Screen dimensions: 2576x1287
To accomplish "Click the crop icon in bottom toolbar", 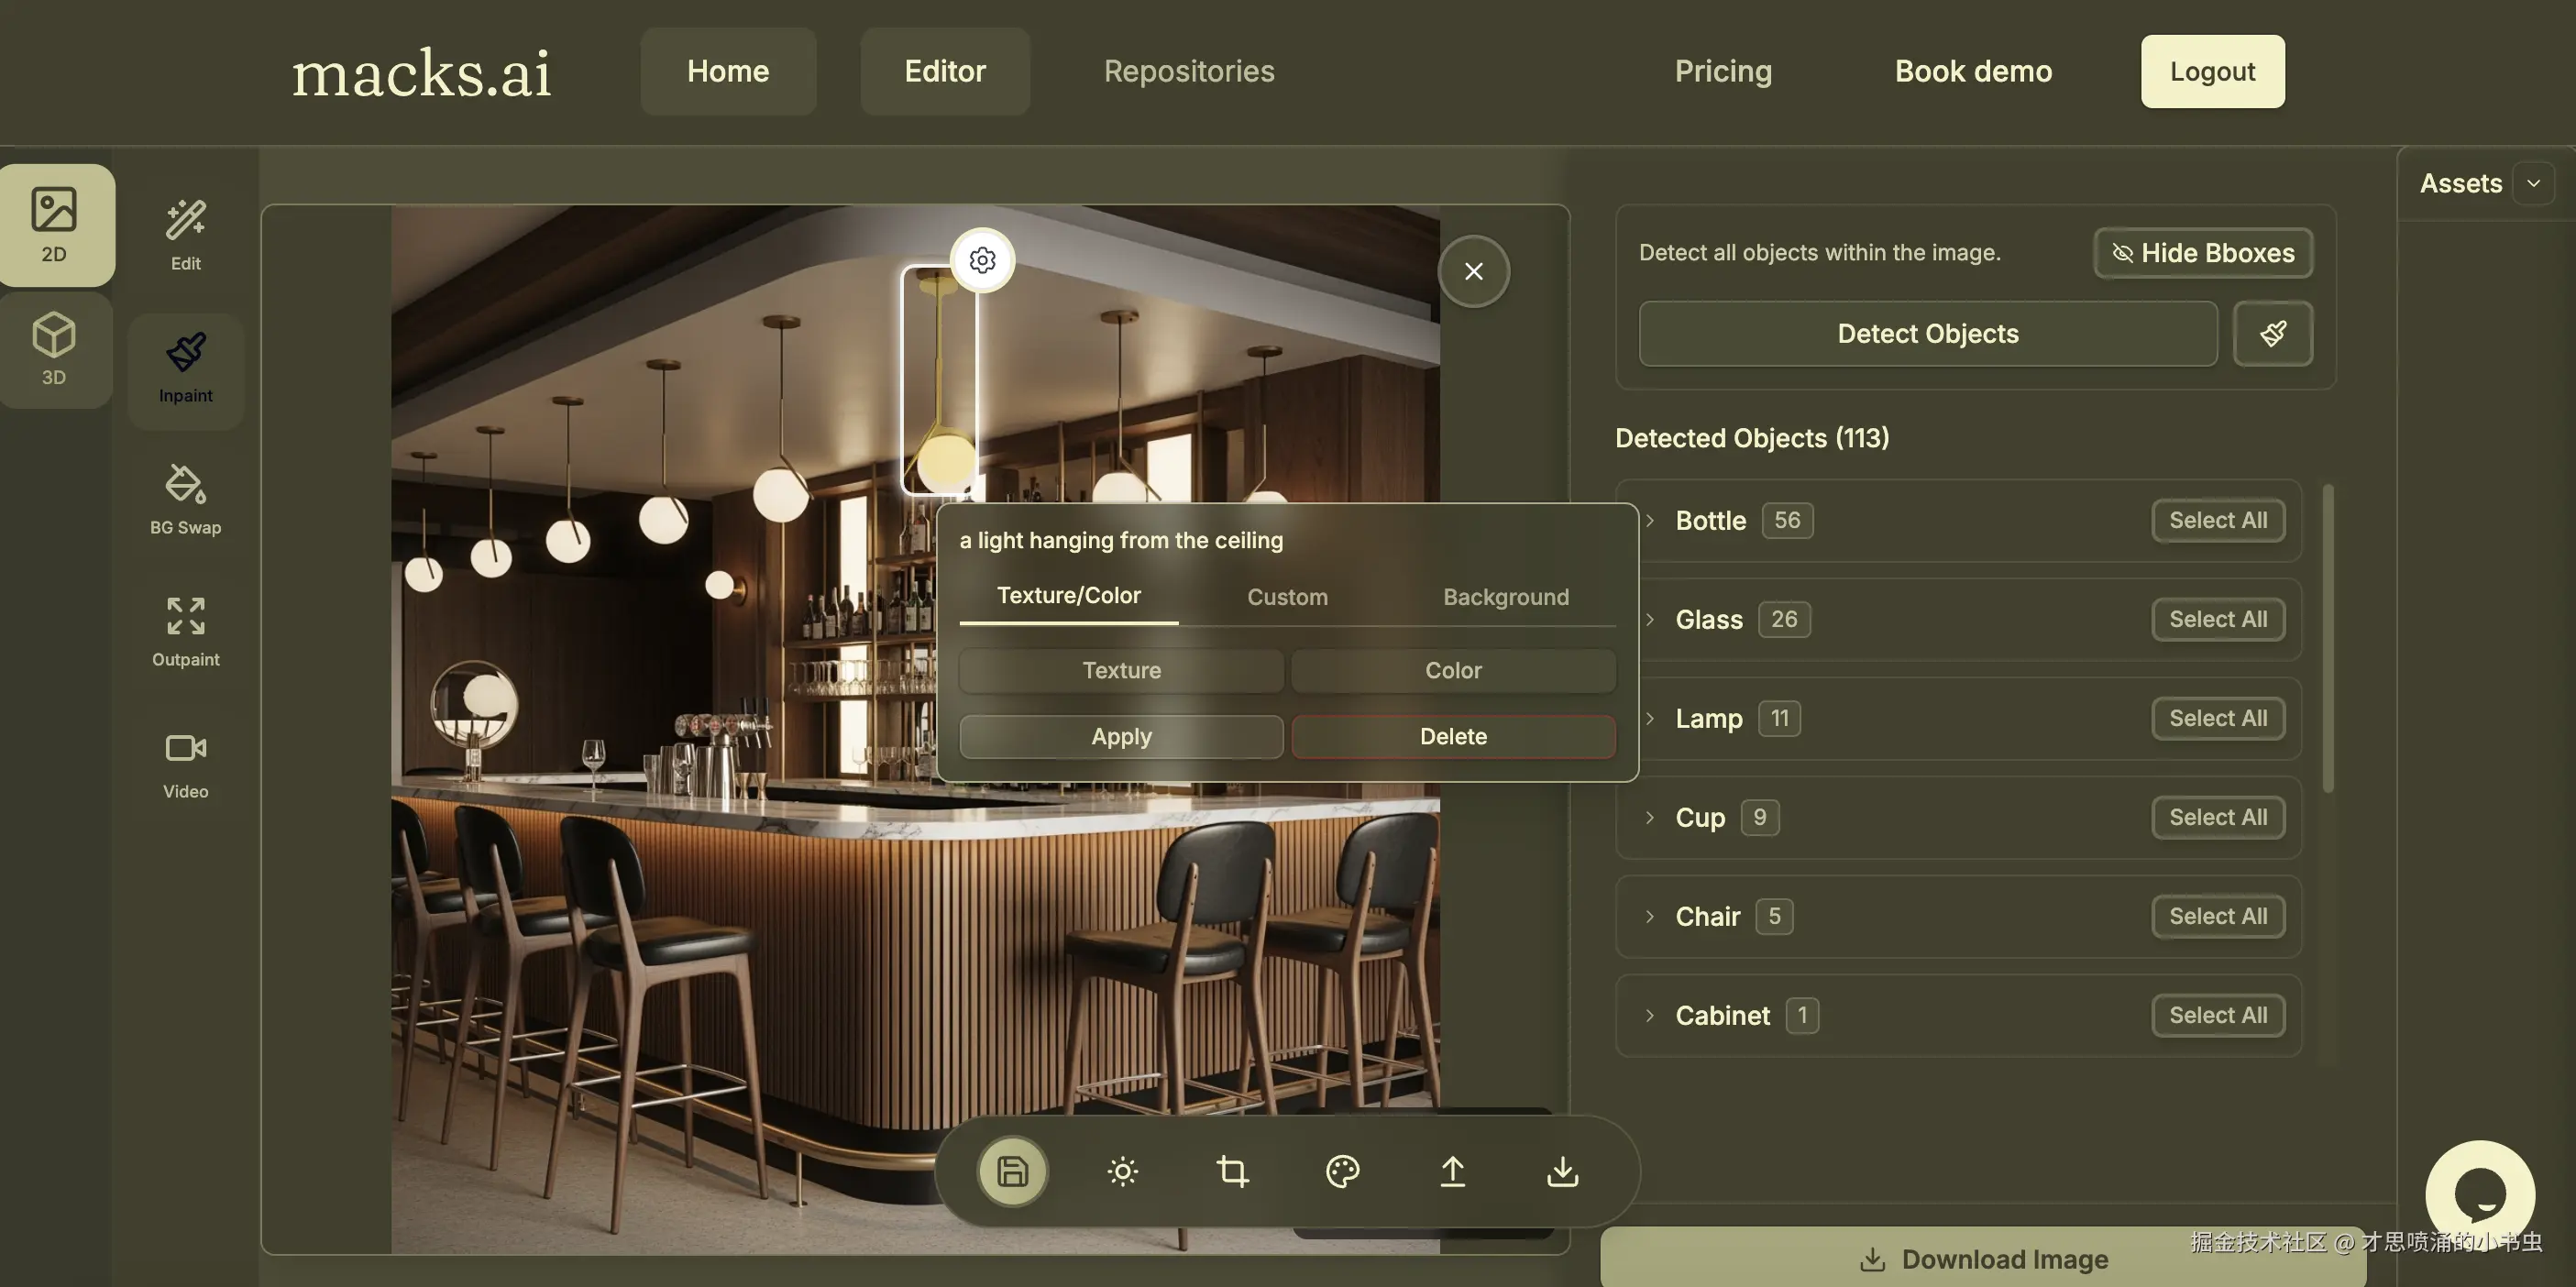I will [x=1232, y=1171].
